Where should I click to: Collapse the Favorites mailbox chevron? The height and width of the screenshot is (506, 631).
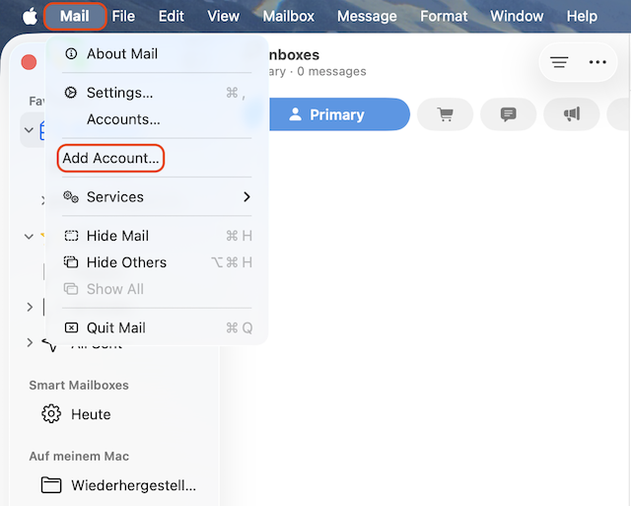(29, 130)
